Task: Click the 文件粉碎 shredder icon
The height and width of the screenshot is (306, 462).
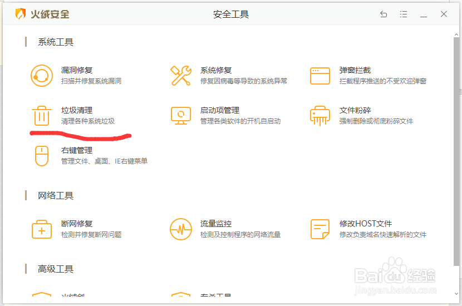Action: (x=320, y=116)
